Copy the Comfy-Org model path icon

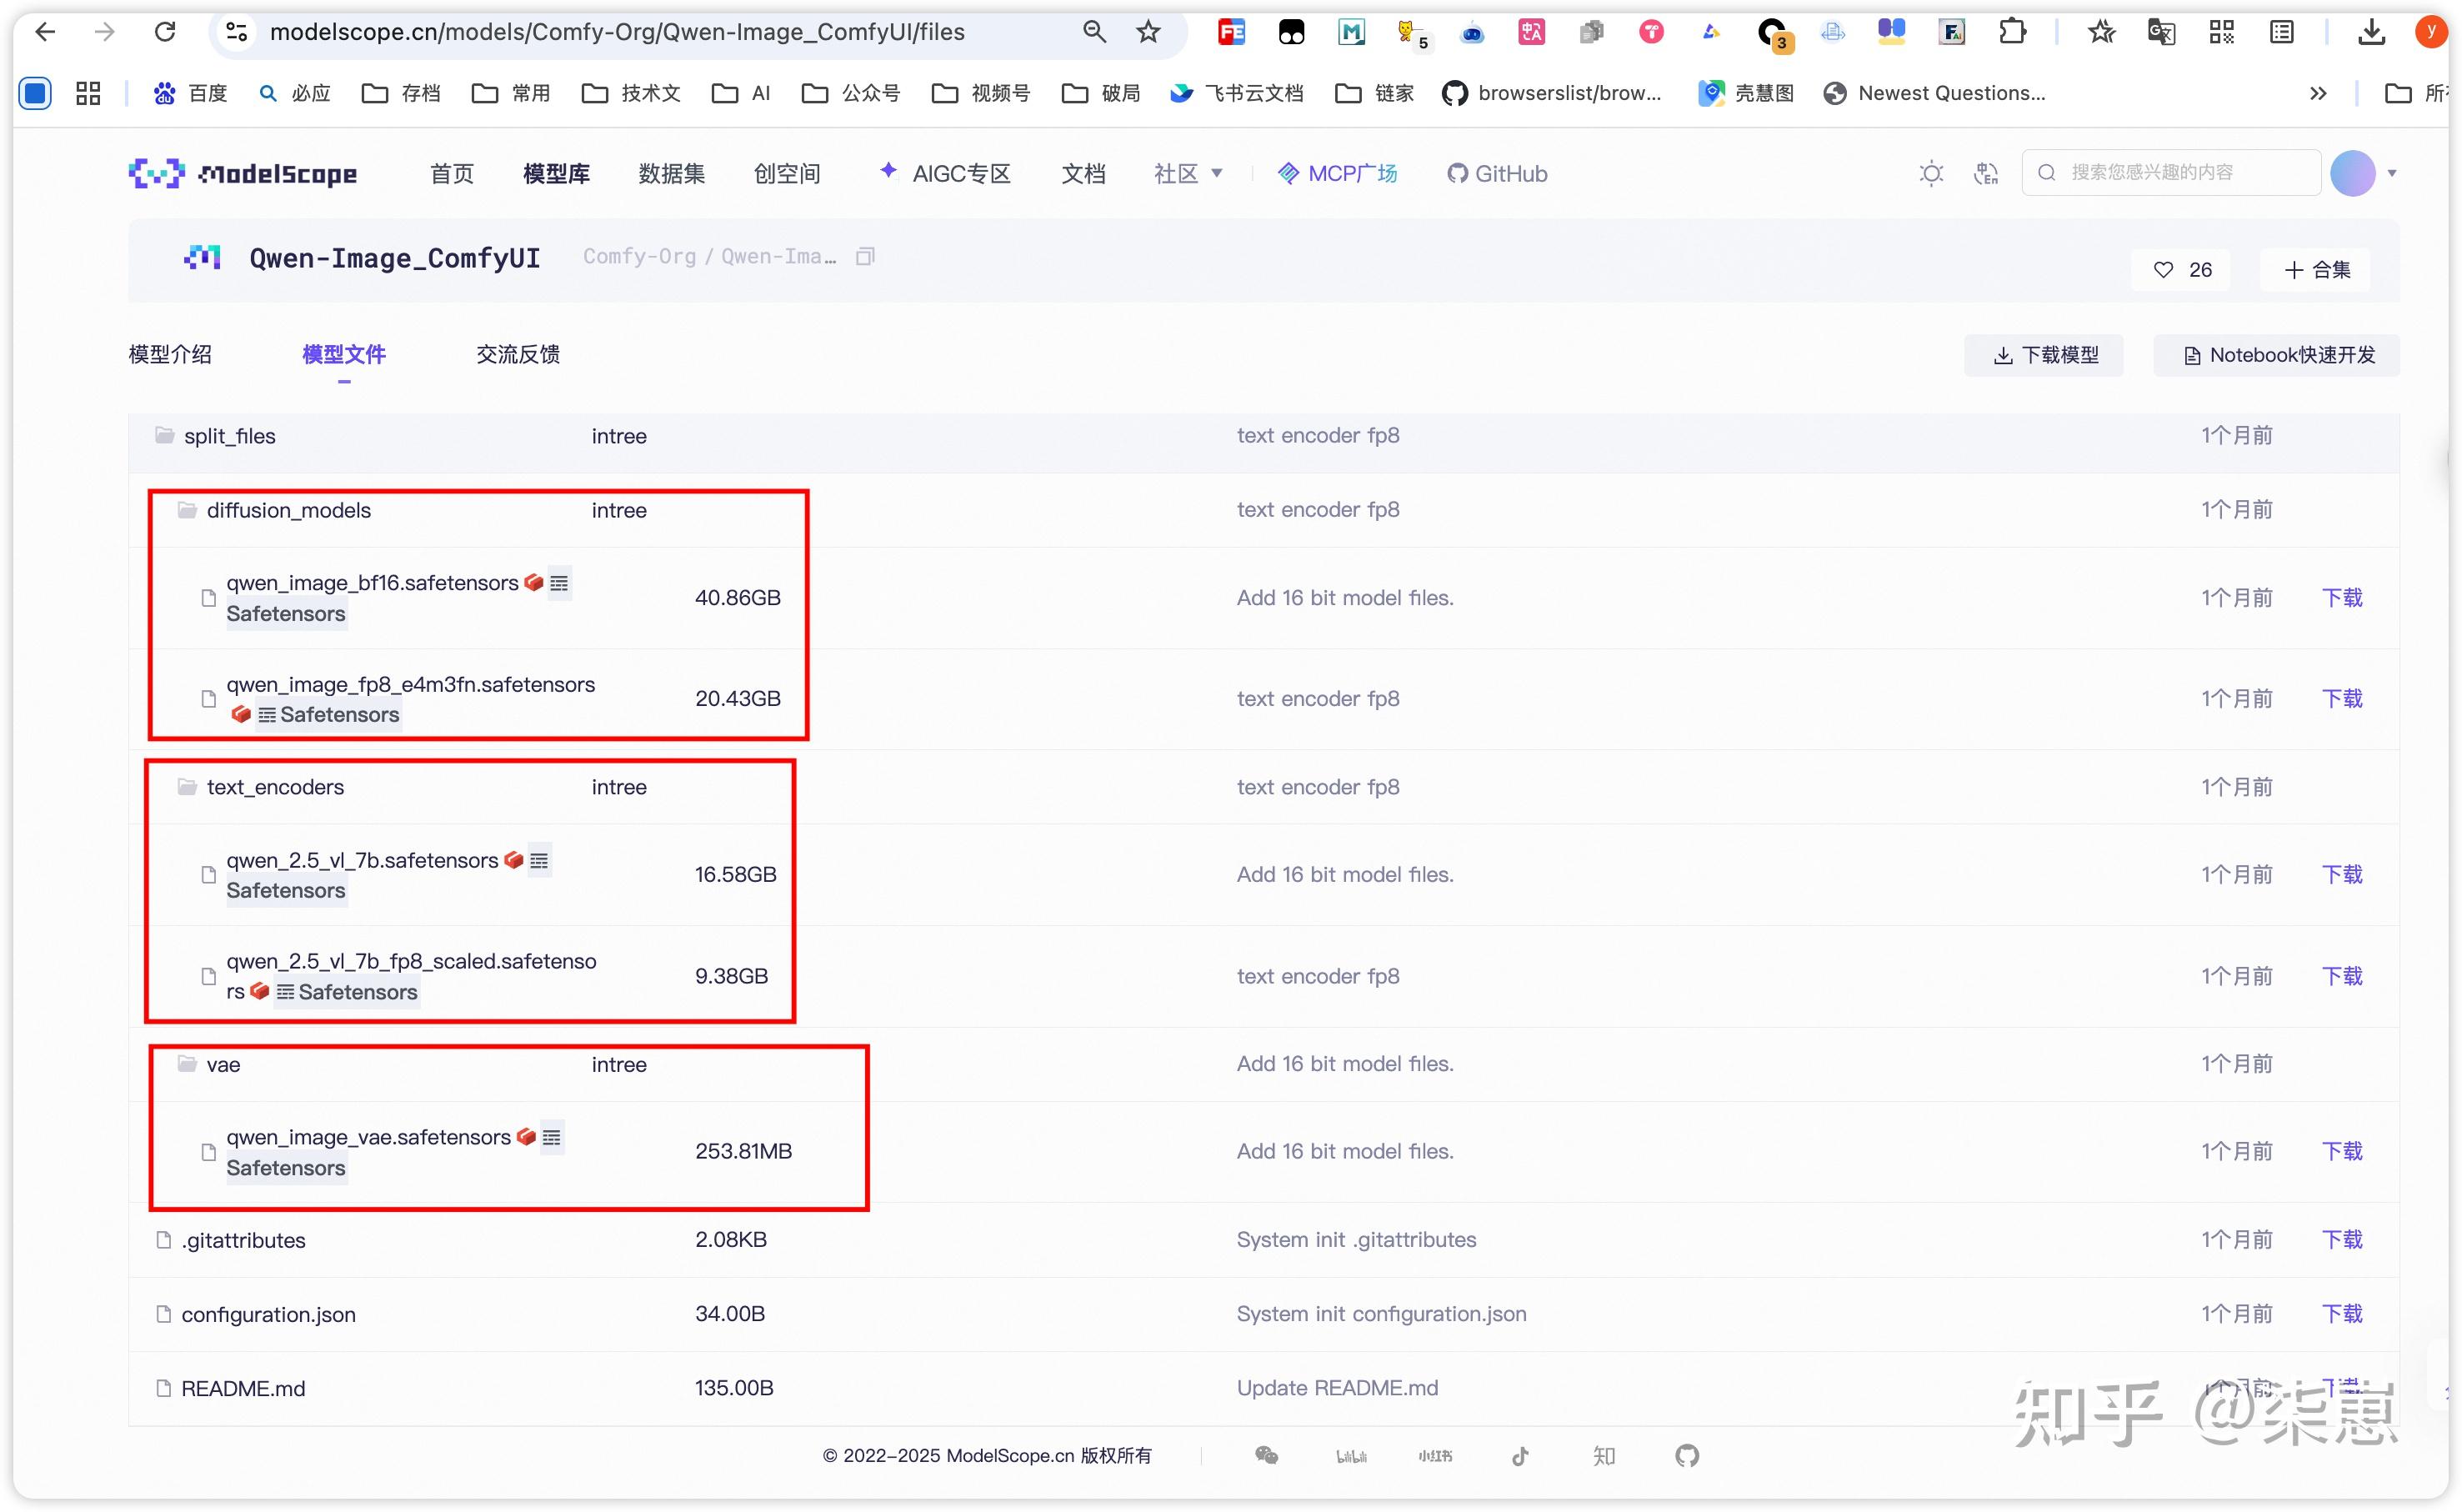tap(864, 257)
